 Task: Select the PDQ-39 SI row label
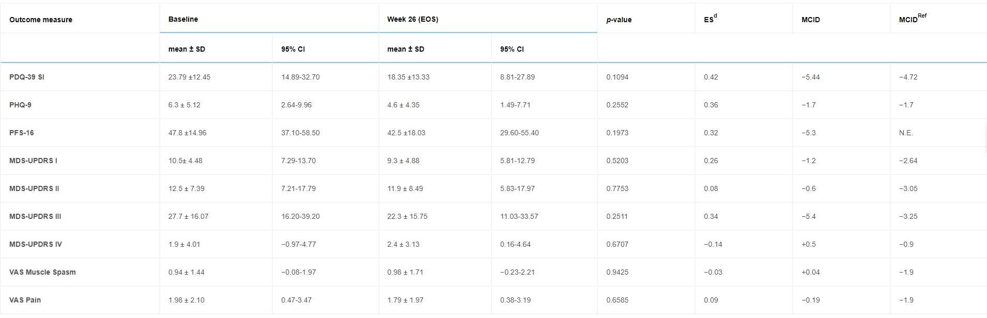click(27, 77)
